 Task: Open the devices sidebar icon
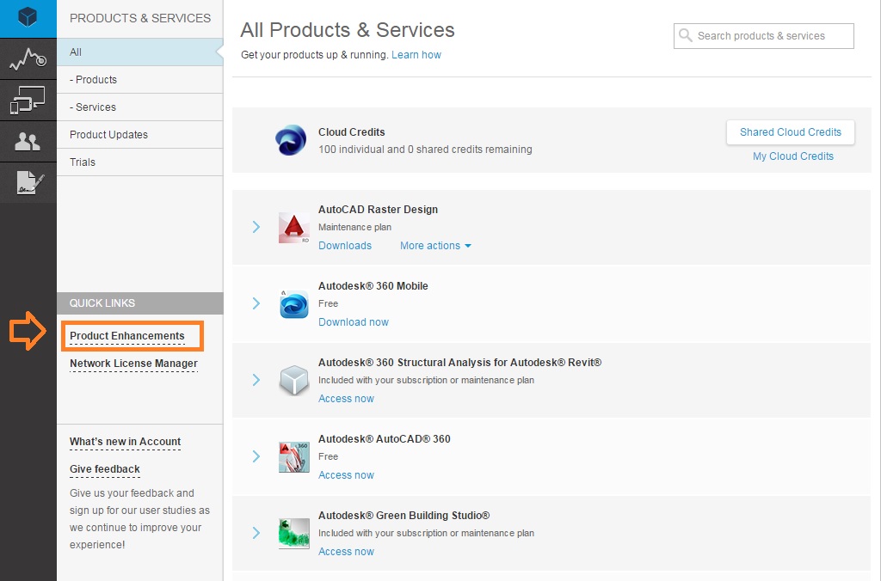coord(28,101)
